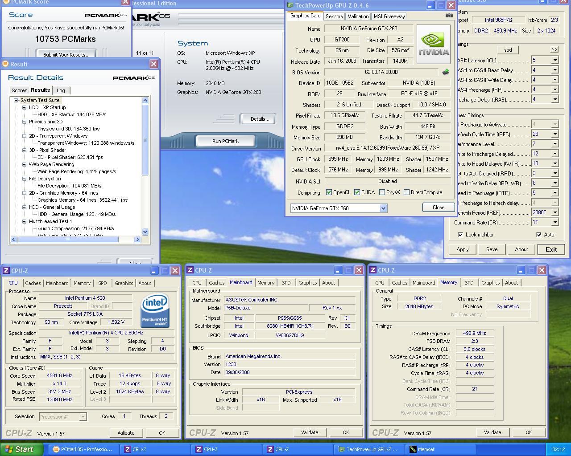Click the CPU-Z icon in the CPU tab window title
The width and height of the screenshot is (571, 456).
tap(6, 270)
